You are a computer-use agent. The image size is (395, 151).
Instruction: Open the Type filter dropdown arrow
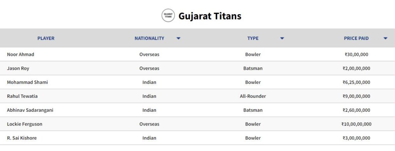click(x=282, y=38)
